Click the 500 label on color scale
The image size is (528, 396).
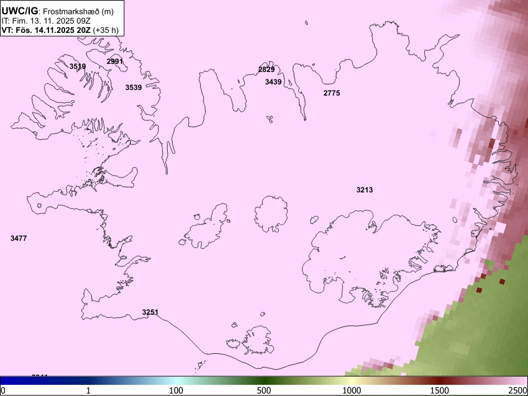[264, 390]
